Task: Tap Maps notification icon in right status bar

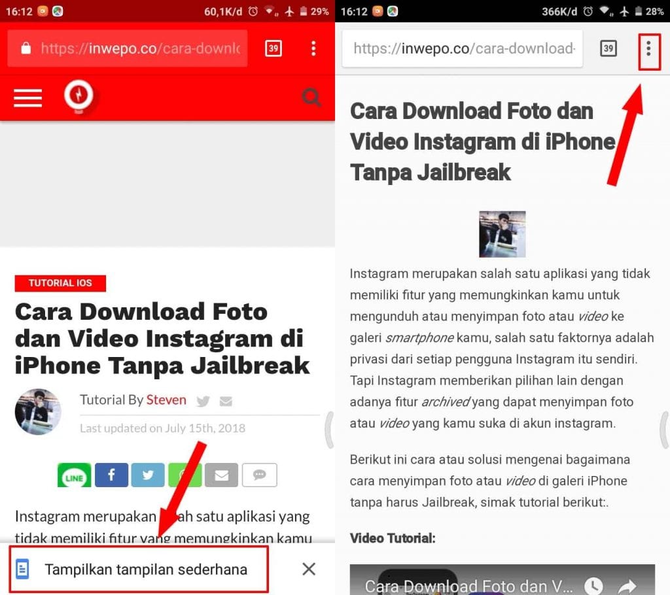Action: coord(393,11)
